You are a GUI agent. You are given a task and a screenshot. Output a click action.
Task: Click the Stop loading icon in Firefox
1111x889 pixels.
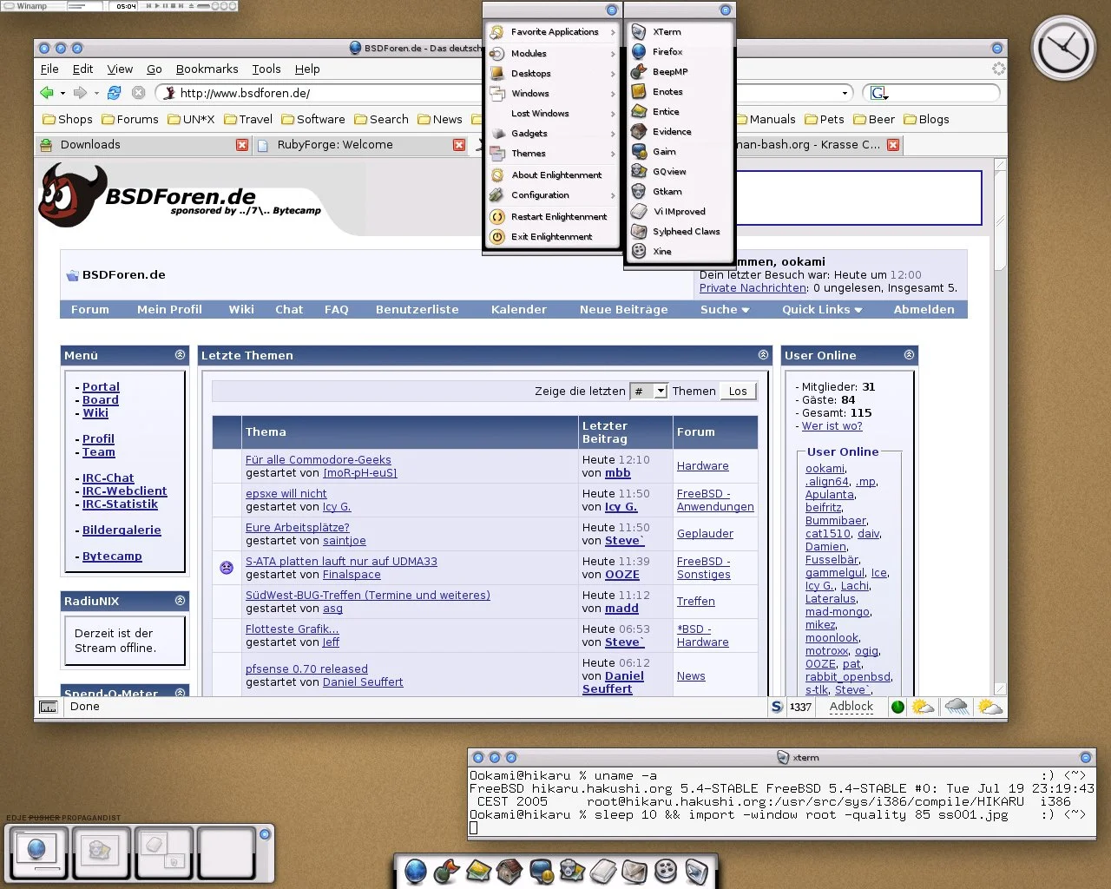coord(138,92)
